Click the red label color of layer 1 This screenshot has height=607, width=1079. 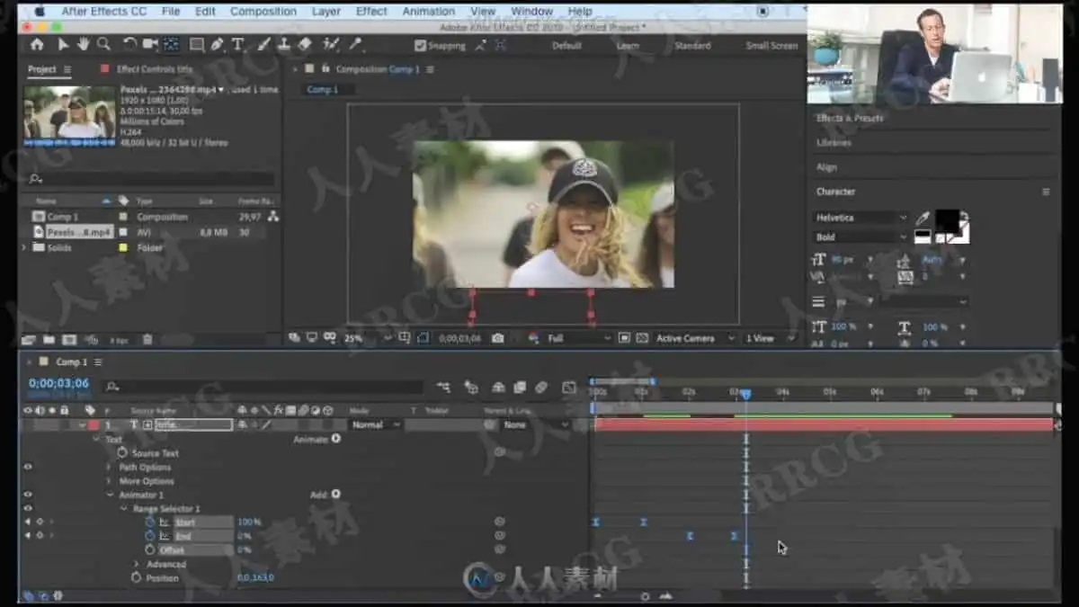pyautogui.click(x=94, y=424)
